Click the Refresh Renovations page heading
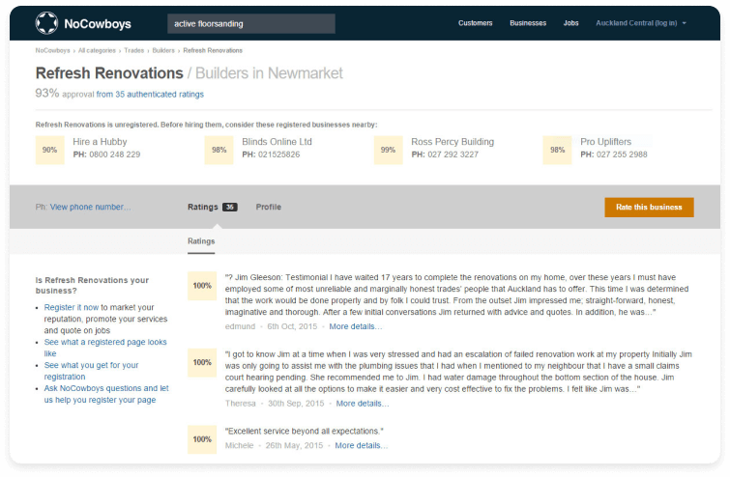 (109, 73)
